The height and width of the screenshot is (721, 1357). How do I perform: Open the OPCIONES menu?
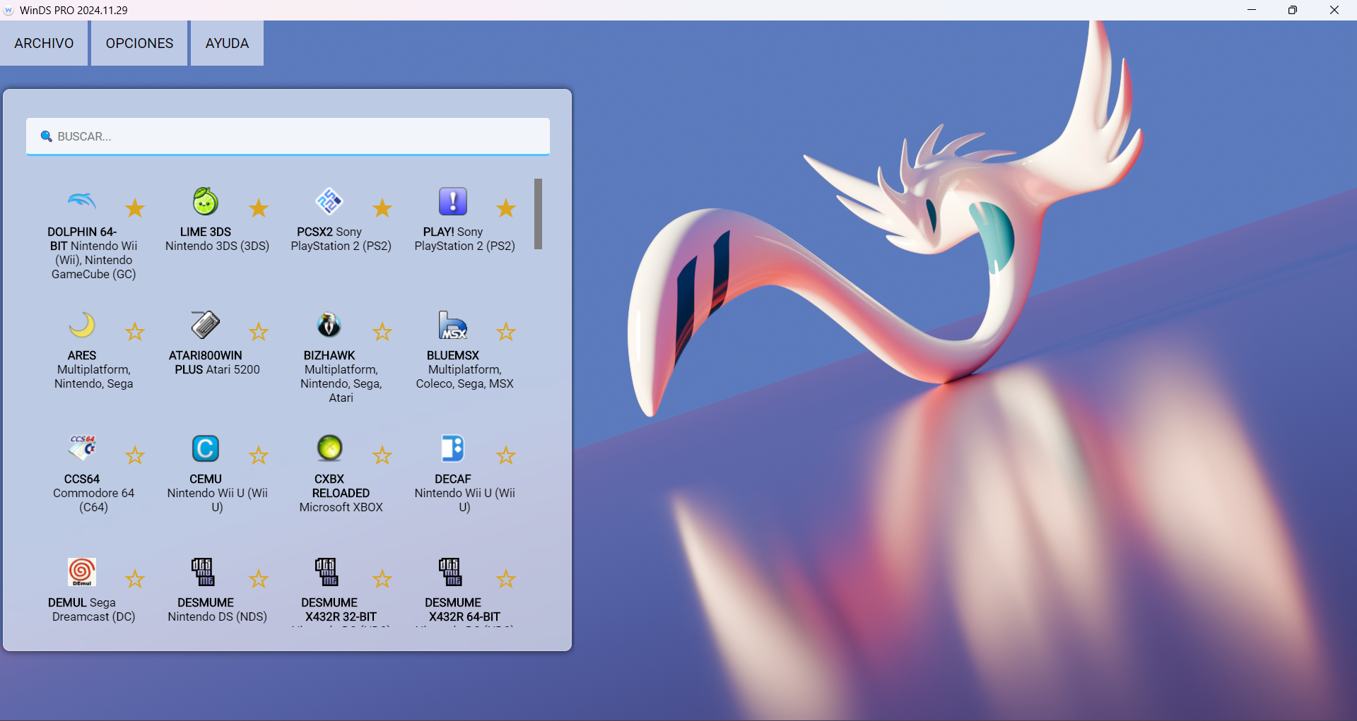[x=139, y=43]
